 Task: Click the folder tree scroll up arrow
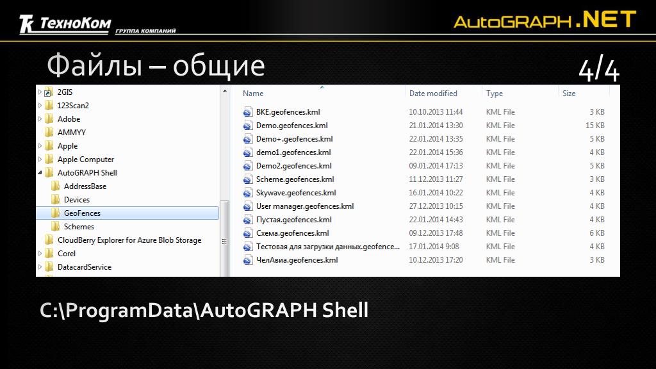point(225,91)
